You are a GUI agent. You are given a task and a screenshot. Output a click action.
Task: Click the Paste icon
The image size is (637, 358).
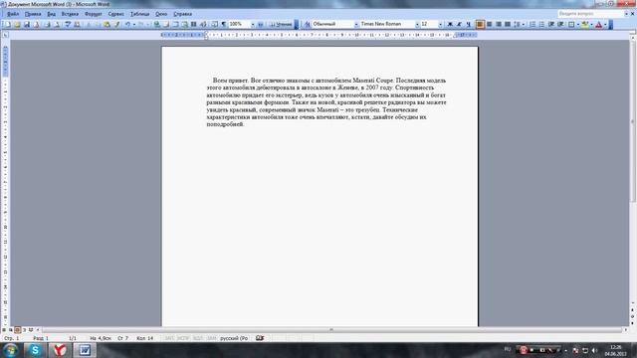[x=106, y=24]
